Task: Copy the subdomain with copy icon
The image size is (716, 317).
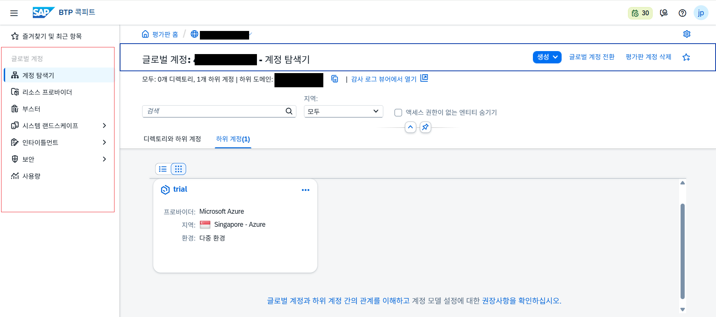Action: pyautogui.click(x=335, y=79)
